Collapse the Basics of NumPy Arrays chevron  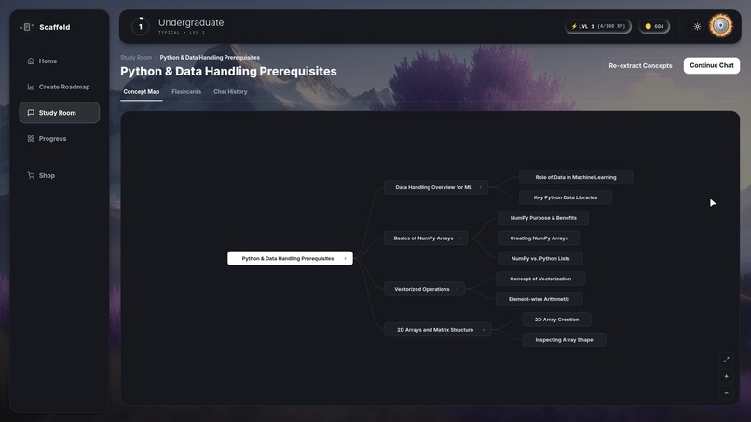coord(459,238)
